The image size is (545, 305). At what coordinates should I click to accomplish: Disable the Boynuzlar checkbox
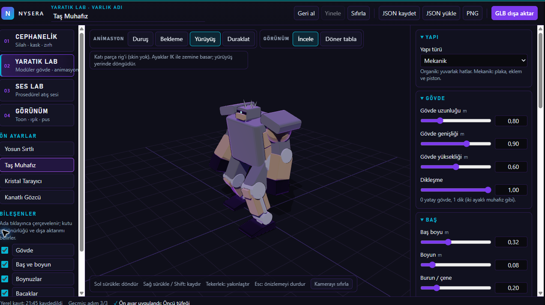coord(5,279)
